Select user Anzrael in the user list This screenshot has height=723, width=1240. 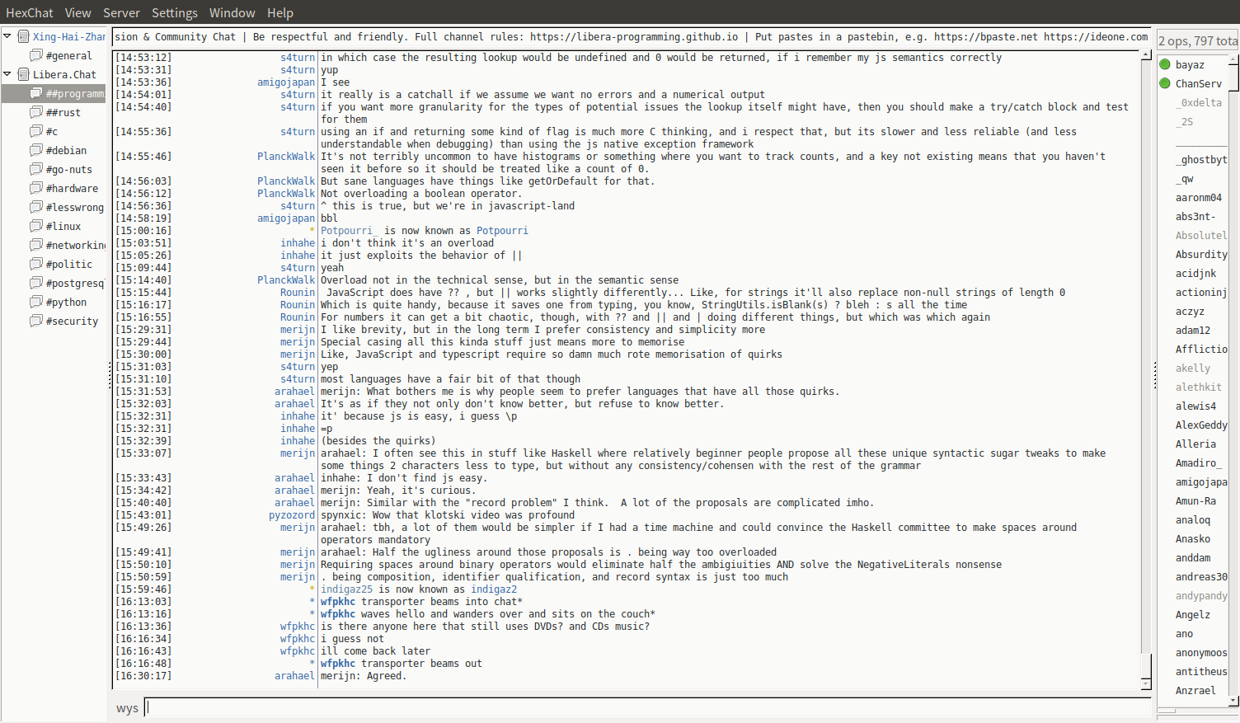(1195, 690)
